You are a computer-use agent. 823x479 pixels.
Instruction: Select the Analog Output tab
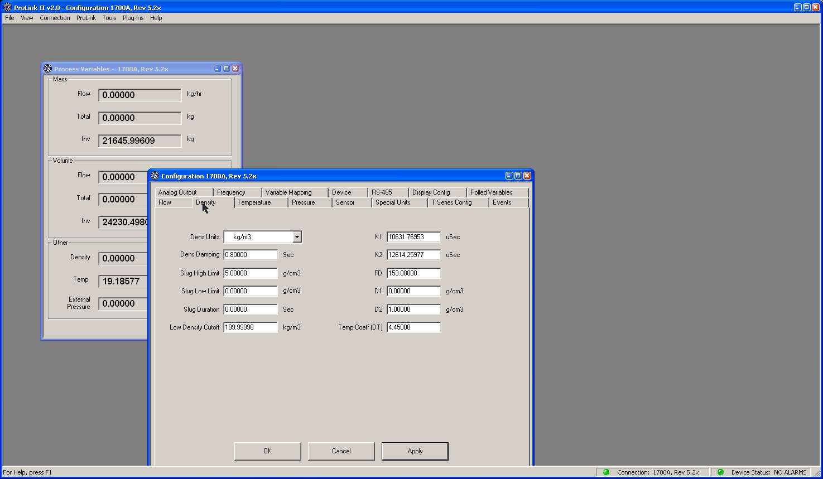click(x=177, y=192)
